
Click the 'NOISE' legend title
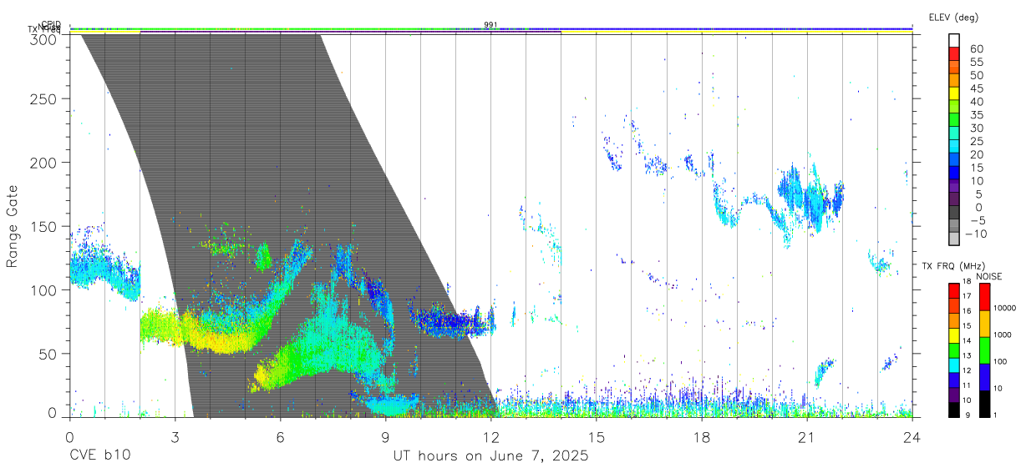[988, 276]
